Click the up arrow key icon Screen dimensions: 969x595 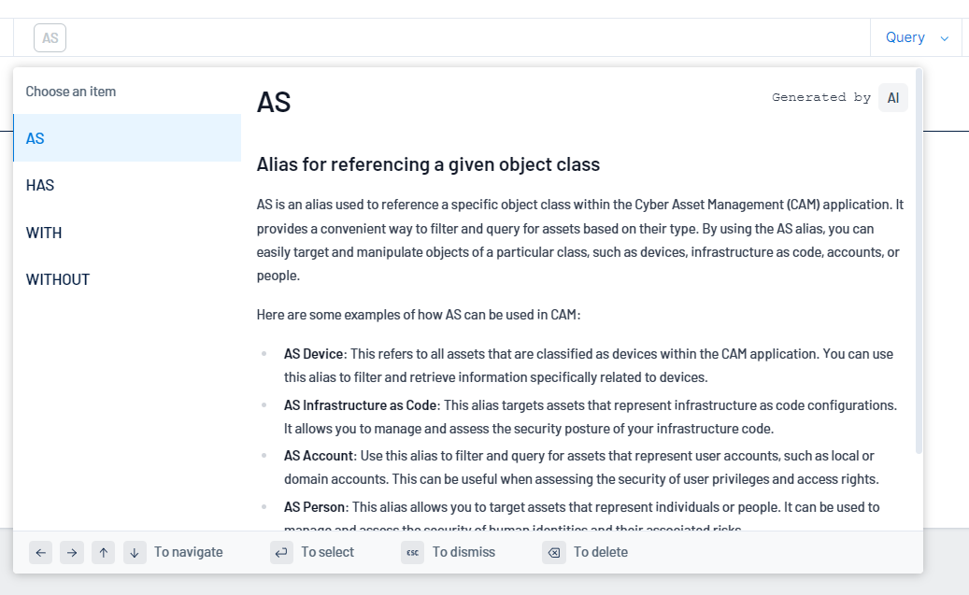click(x=104, y=552)
